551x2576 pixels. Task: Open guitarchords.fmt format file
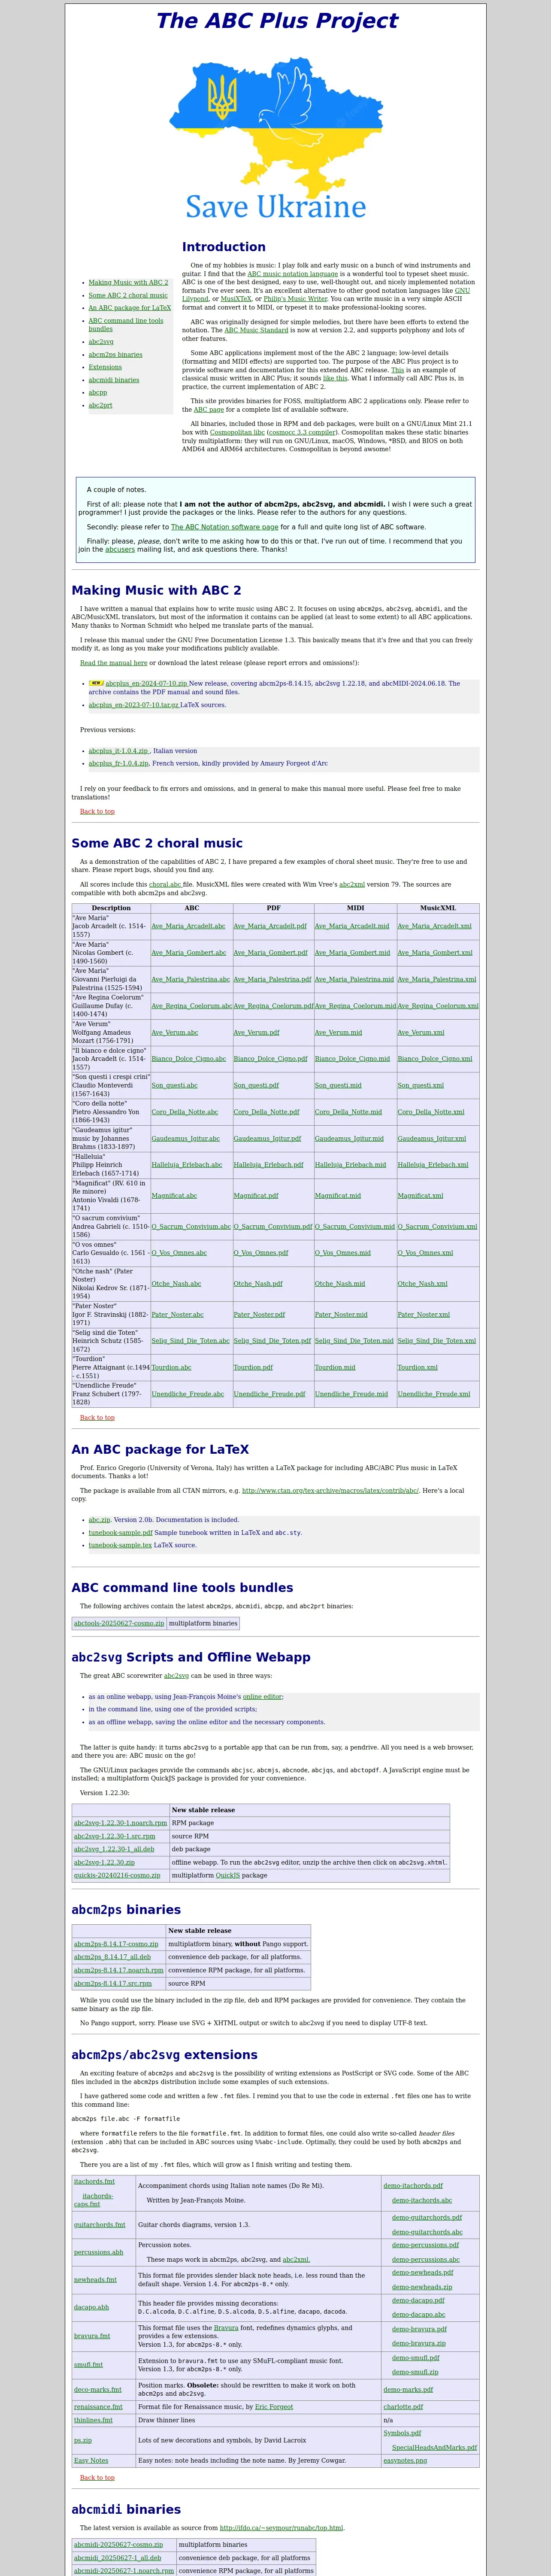(100, 2224)
